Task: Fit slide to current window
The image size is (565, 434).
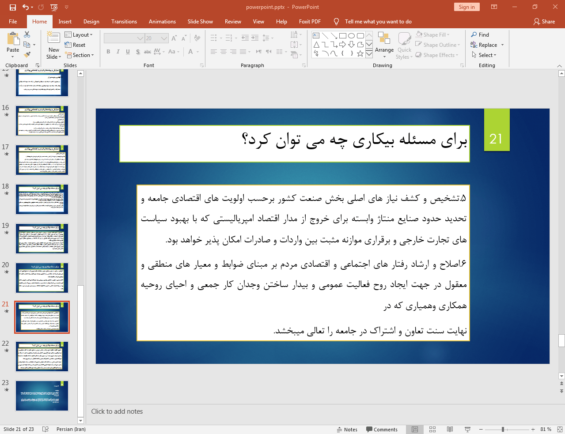Action: point(560,429)
